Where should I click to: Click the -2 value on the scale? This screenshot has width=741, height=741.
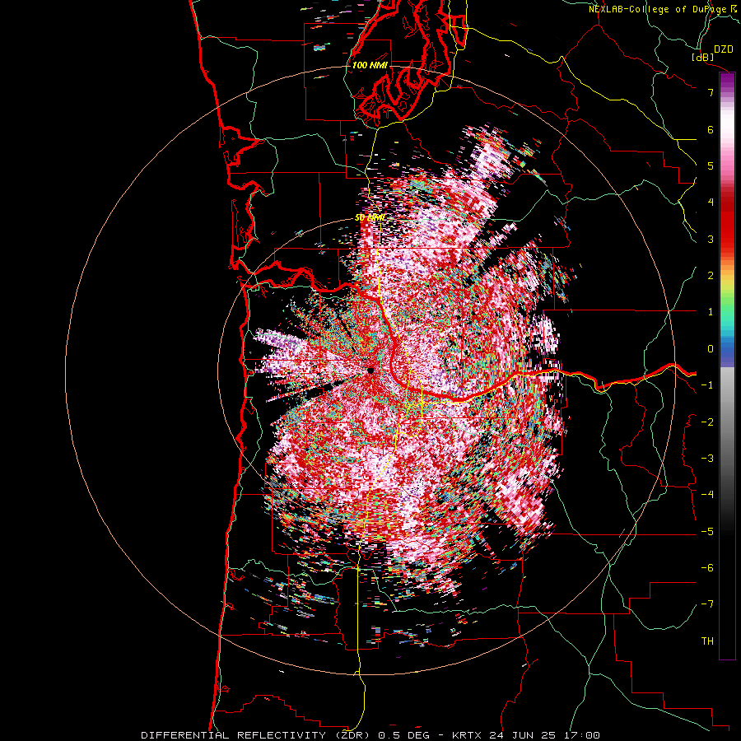pos(707,422)
